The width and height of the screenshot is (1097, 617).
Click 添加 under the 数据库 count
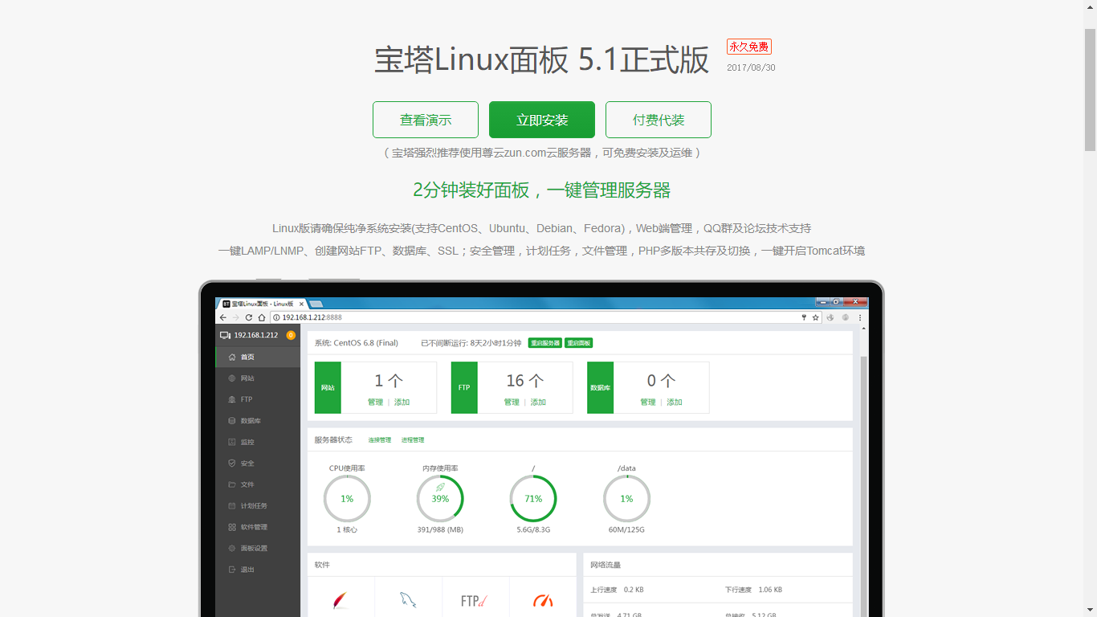[675, 402]
